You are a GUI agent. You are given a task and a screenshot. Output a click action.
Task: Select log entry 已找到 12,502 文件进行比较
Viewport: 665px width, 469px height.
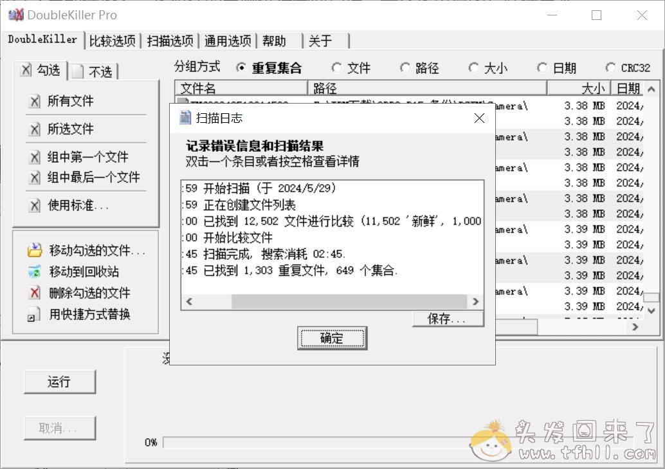pos(332,221)
